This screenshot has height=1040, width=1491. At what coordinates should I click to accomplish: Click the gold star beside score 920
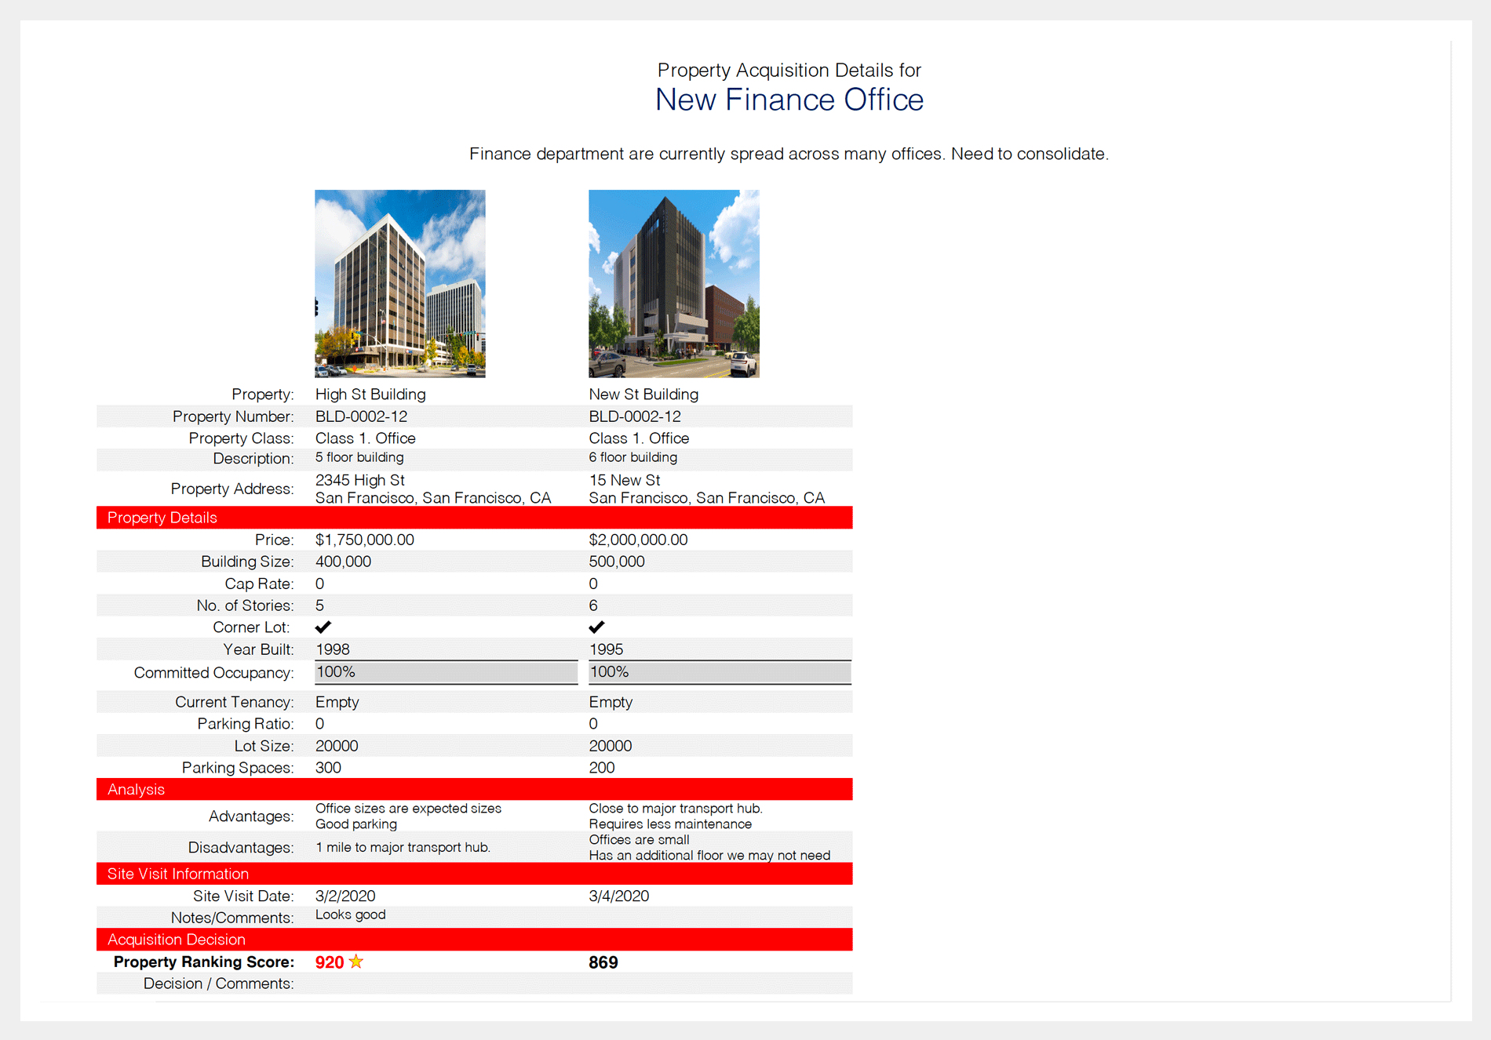356,962
